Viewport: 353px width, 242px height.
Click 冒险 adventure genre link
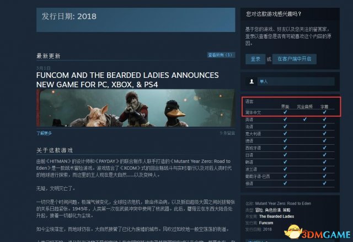259,210
